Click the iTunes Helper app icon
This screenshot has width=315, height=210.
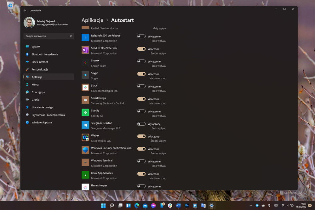coord(85,187)
